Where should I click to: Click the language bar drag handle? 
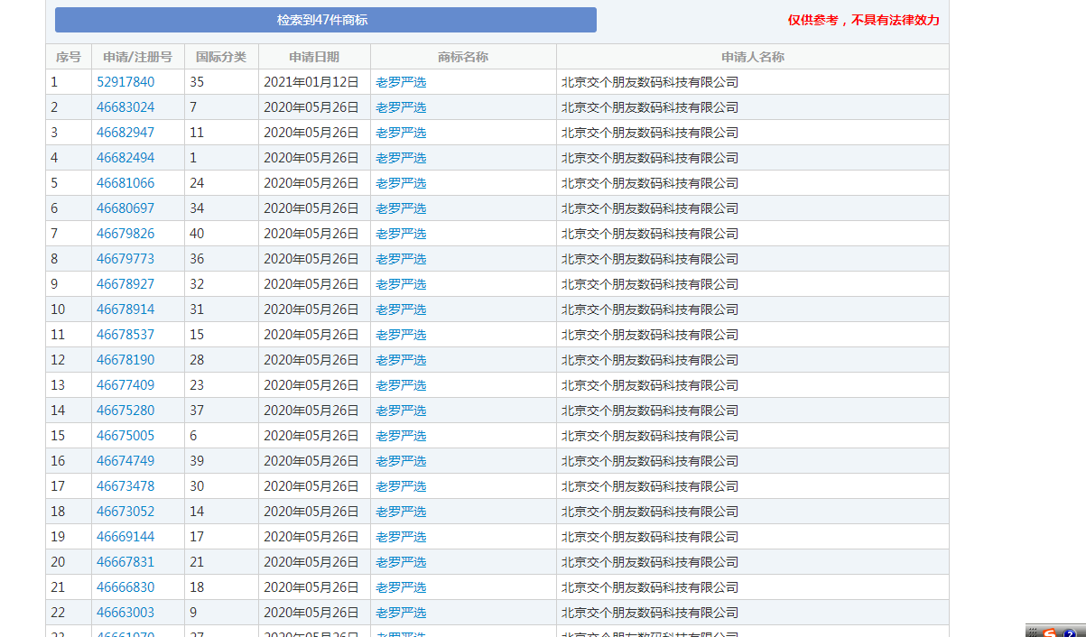tap(1032, 632)
